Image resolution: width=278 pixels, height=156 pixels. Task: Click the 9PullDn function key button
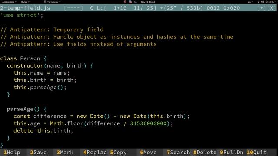point(232,152)
